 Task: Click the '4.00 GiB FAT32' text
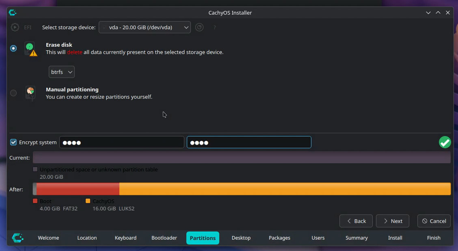click(x=59, y=209)
